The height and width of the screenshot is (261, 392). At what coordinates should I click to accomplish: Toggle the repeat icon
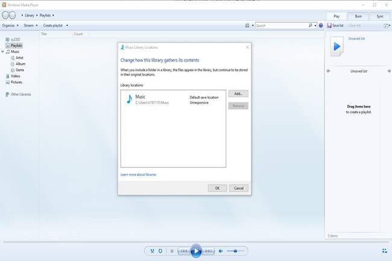coord(160,251)
